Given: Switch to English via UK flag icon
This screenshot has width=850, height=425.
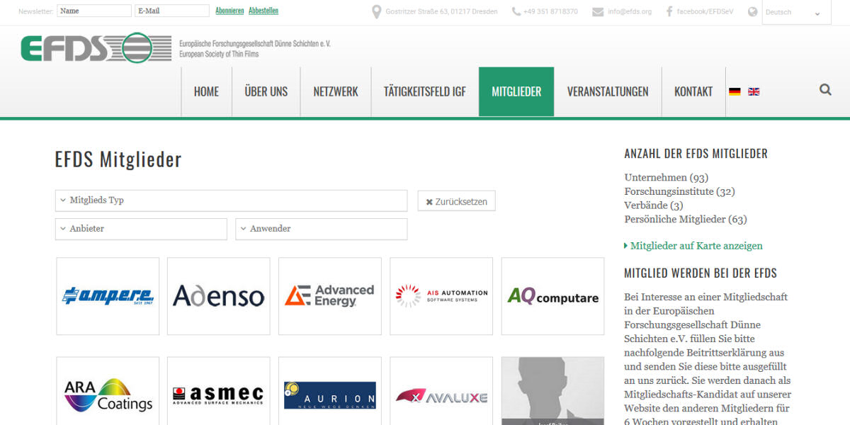Looking at the screenshot, I should [754, 92].
